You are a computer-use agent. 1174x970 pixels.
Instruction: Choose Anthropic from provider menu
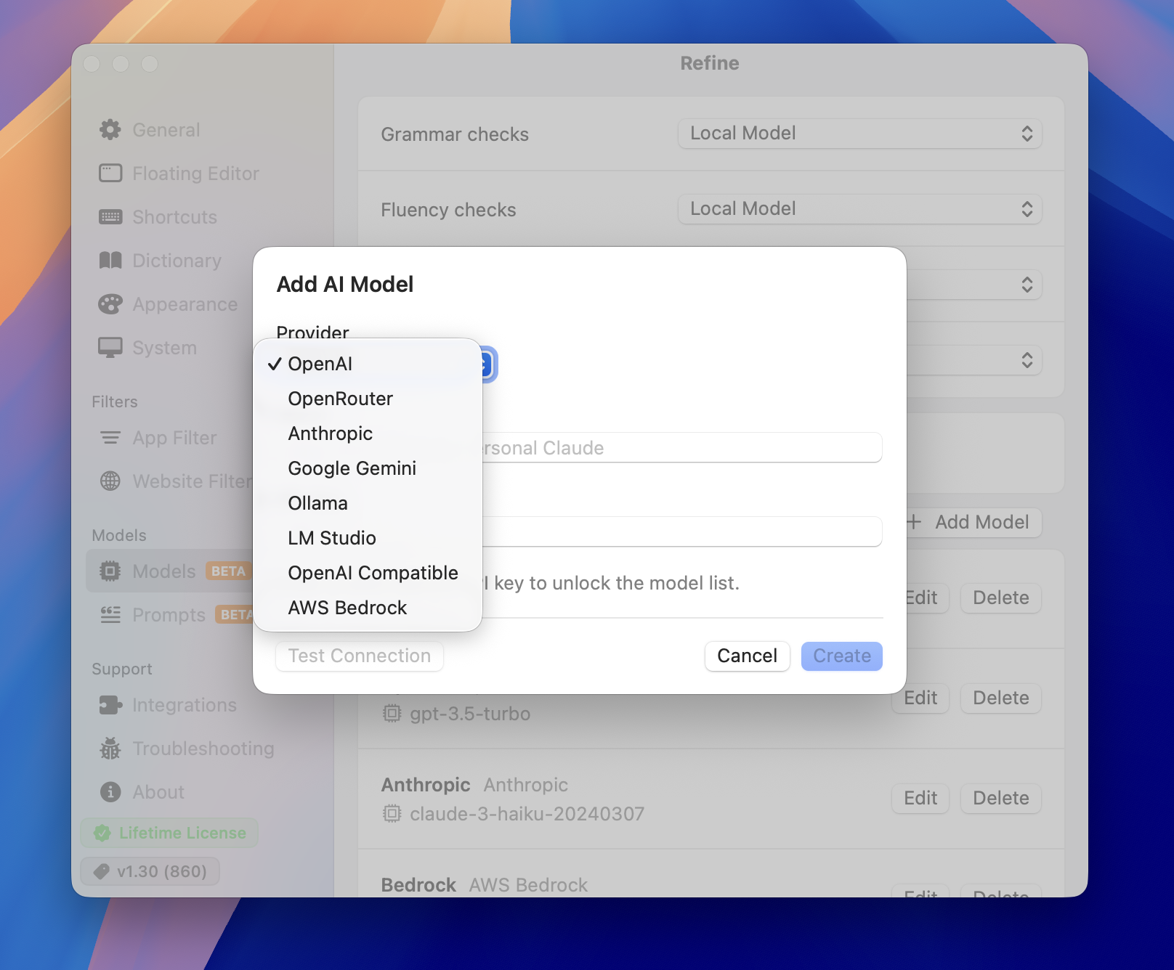tap(368, 433)
